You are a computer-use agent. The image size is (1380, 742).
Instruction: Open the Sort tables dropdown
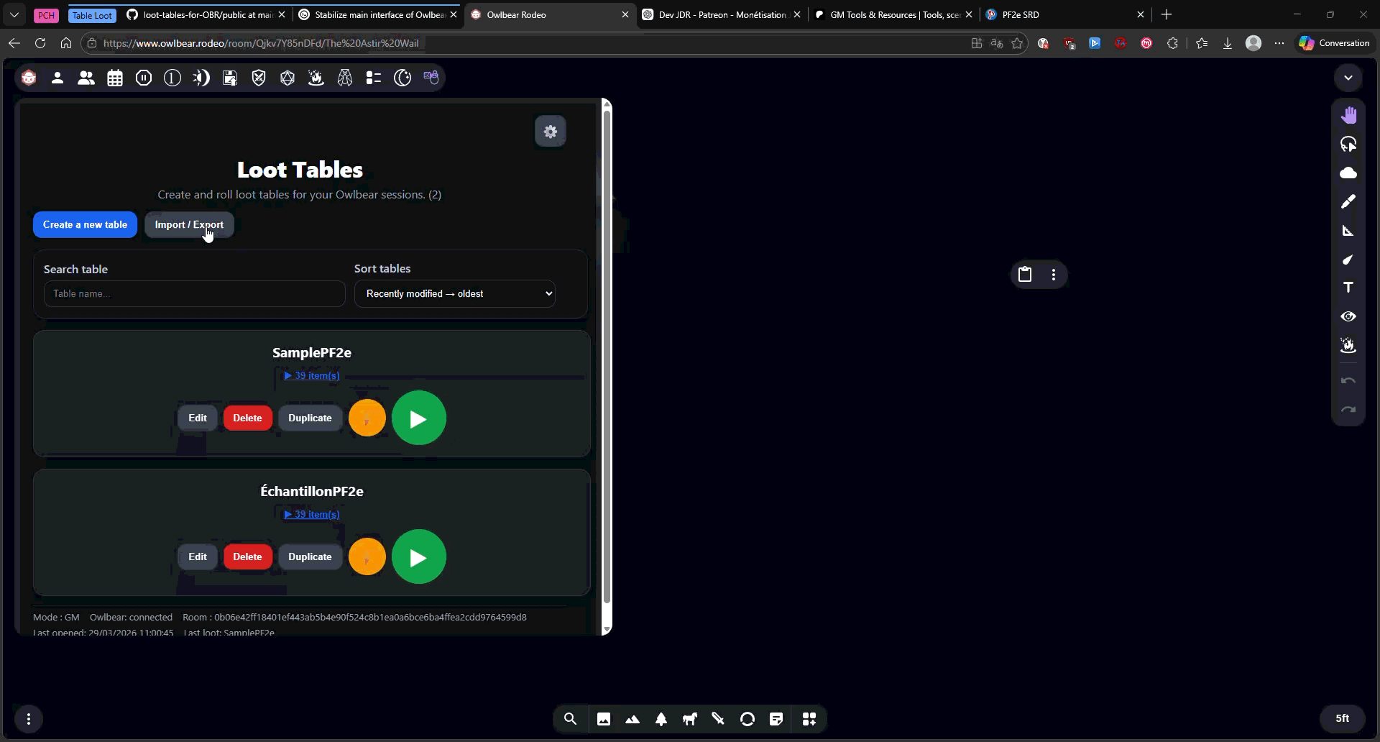(x=455, y=293)
